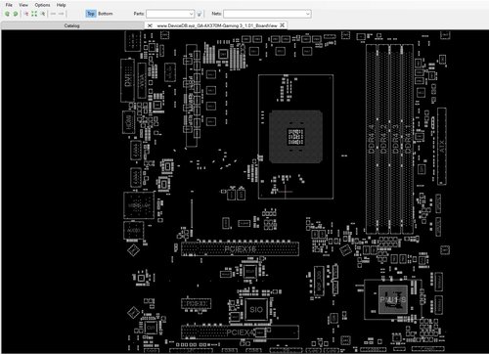Select the VGA connector beside DVI
The image size is (489, 354).
tap(142, 80)
